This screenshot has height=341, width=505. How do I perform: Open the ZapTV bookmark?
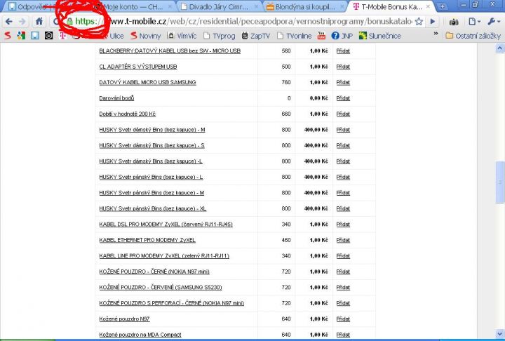256,36
